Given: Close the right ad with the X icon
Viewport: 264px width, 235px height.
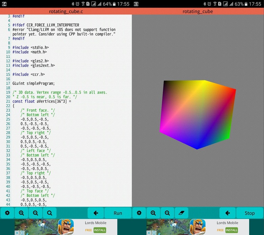Looking at the screenshot, I should click(x=149, y=233).
